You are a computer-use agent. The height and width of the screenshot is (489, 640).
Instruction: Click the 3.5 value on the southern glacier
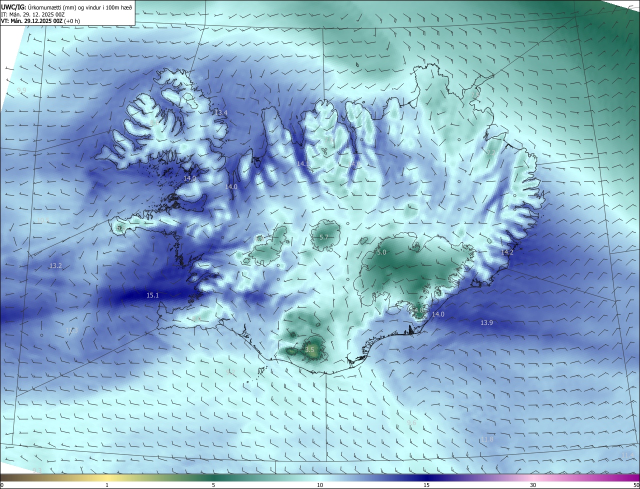point(309,350)
